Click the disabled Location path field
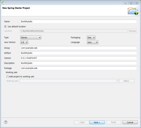Viewport: 141px width, 128px height. (74, 31)
